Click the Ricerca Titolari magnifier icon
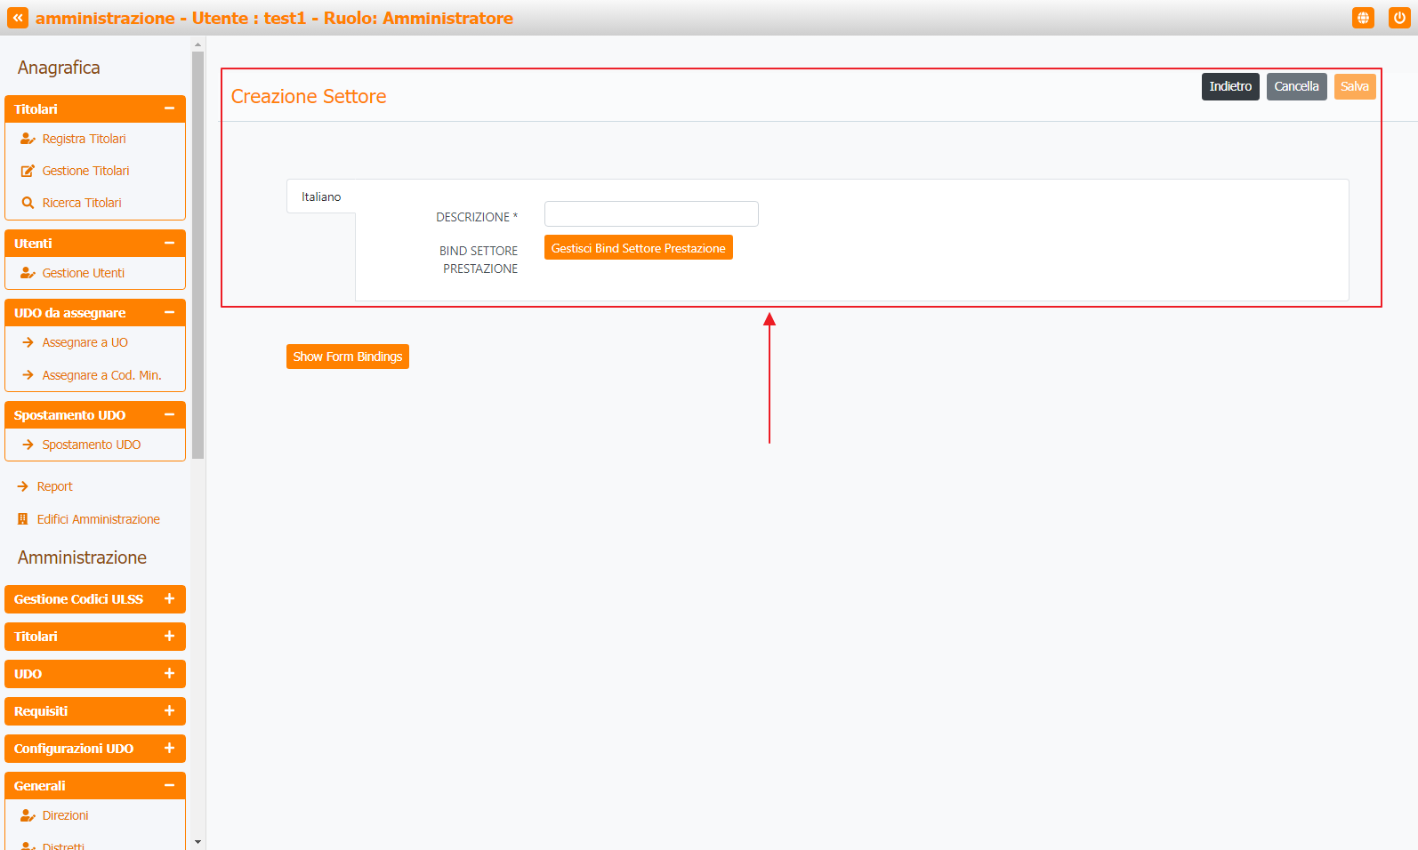The image size is (1418, 850). [x=28, y=203]
